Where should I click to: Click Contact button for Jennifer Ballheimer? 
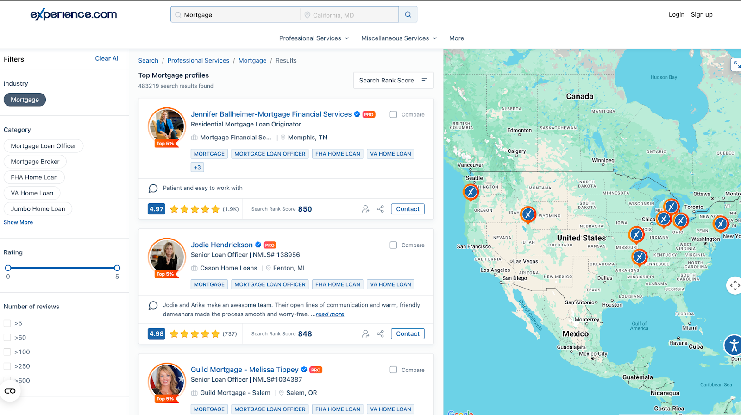408,209
